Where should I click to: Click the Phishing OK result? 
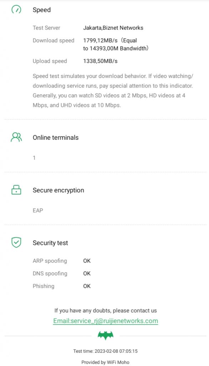point(87,286)
